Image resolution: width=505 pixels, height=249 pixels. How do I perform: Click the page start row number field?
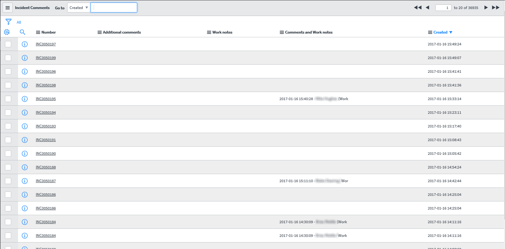443,8
